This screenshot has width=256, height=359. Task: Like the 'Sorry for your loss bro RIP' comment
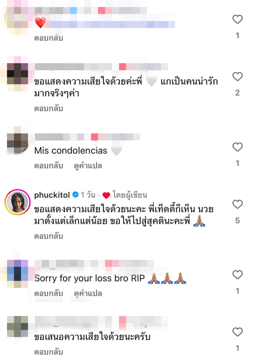pyautogui.click(x=237, y=275)
